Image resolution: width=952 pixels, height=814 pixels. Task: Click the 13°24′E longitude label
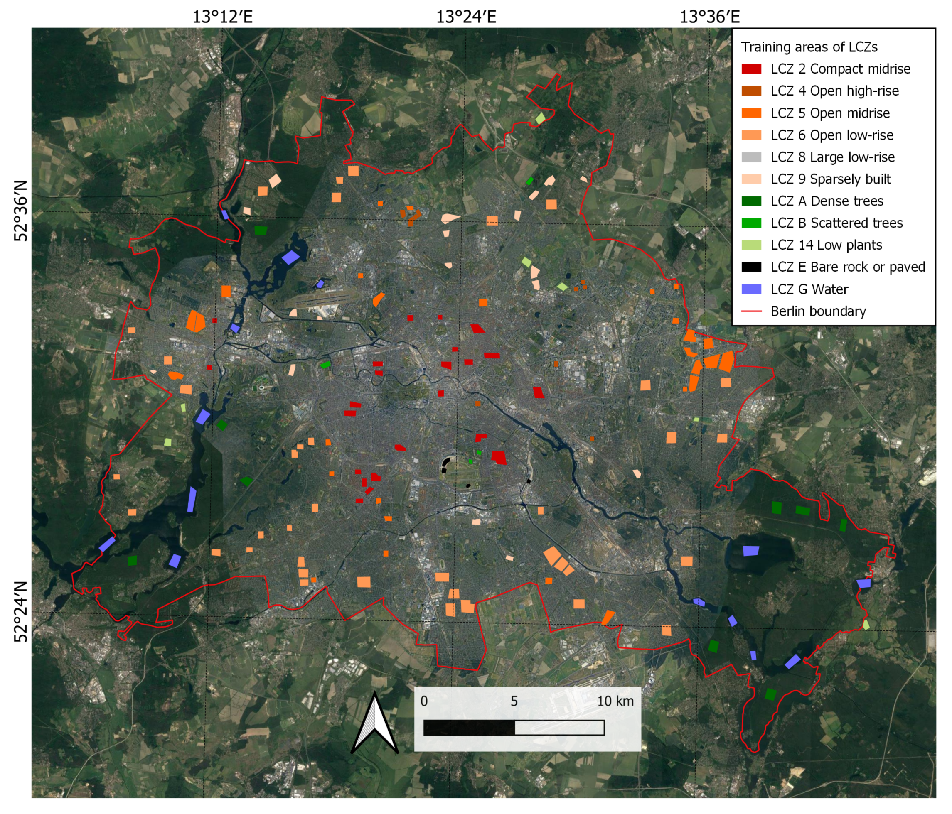(x=466, y=17)
